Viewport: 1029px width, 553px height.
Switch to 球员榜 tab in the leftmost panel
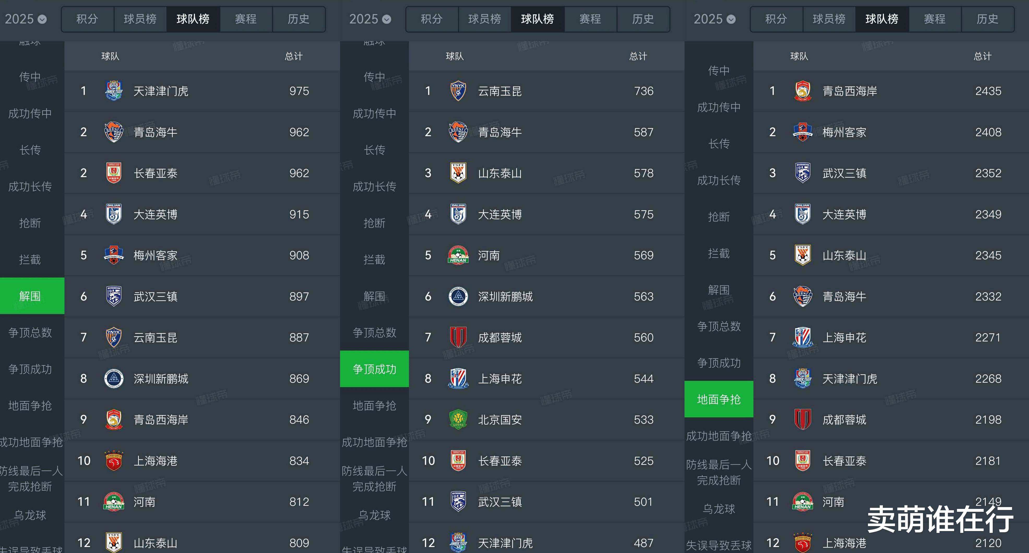point(140,19)
